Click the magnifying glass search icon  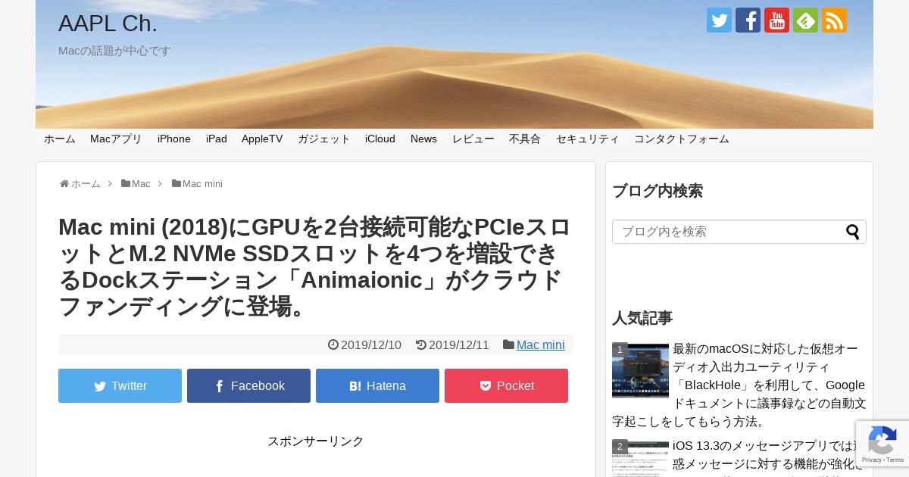pyautogui.click(x=853, y=232)
